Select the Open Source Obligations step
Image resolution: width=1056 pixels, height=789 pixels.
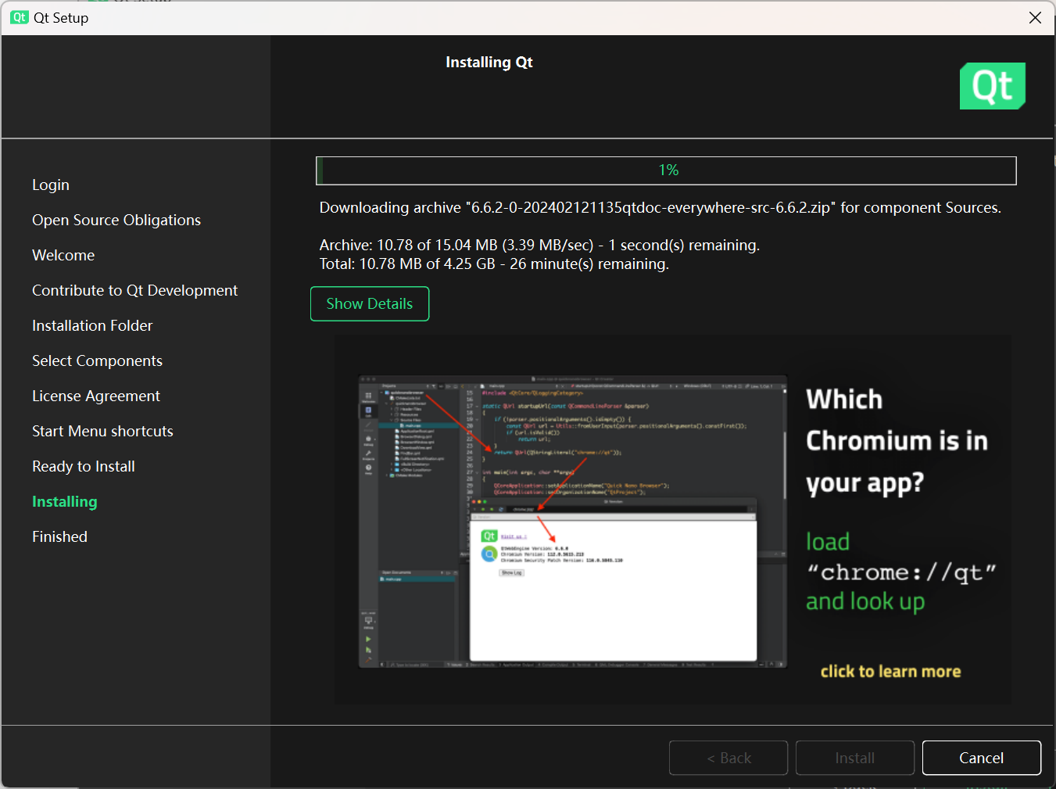click(116, 221)
